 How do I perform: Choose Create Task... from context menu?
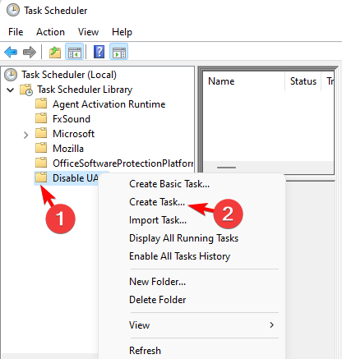157,202
